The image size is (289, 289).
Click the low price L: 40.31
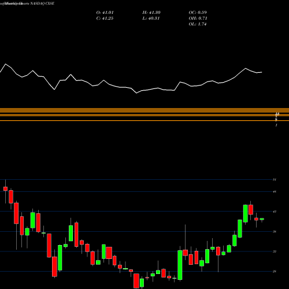click(x=151, y=18)
